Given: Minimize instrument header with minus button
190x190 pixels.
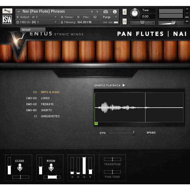Looking at the screenshot, I should 187,13.
